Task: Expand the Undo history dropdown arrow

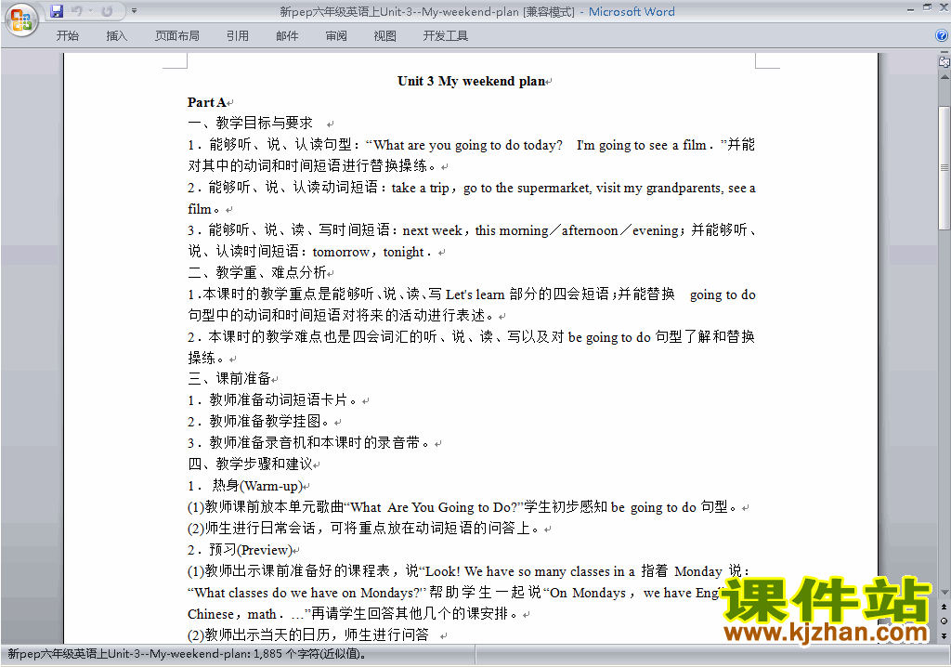Action: pos(90,11)
